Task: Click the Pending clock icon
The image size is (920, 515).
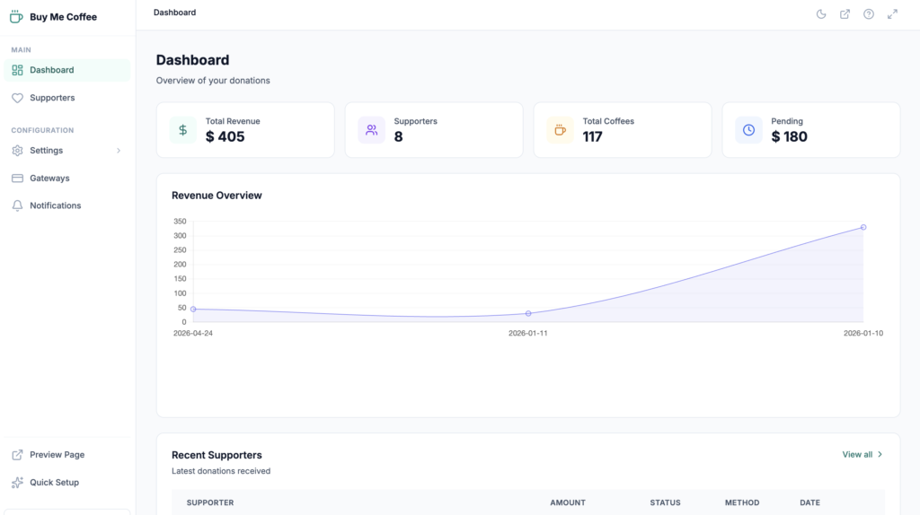Action: click(x=749, y=130)
